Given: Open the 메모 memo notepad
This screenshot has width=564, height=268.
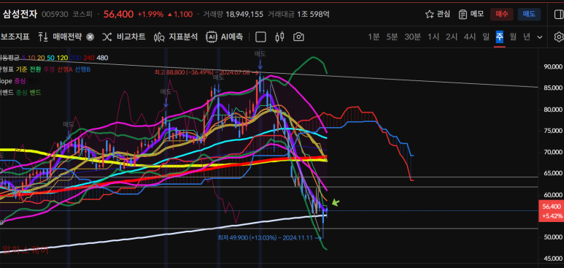Looking at the screenshot, I should pyautogui.click(x=471, y=14).
